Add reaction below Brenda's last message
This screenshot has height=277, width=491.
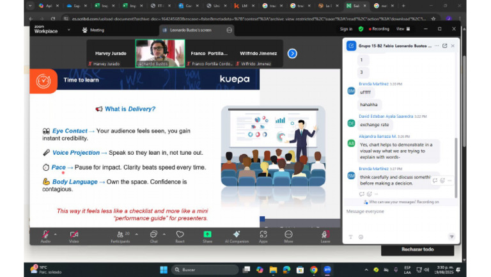coord(369,194)
